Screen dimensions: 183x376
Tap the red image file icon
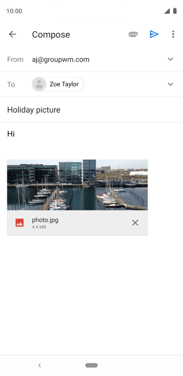point(19,223)
